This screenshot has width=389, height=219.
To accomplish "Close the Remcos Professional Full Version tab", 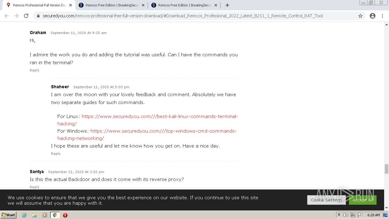I will [x=71, y=5].
